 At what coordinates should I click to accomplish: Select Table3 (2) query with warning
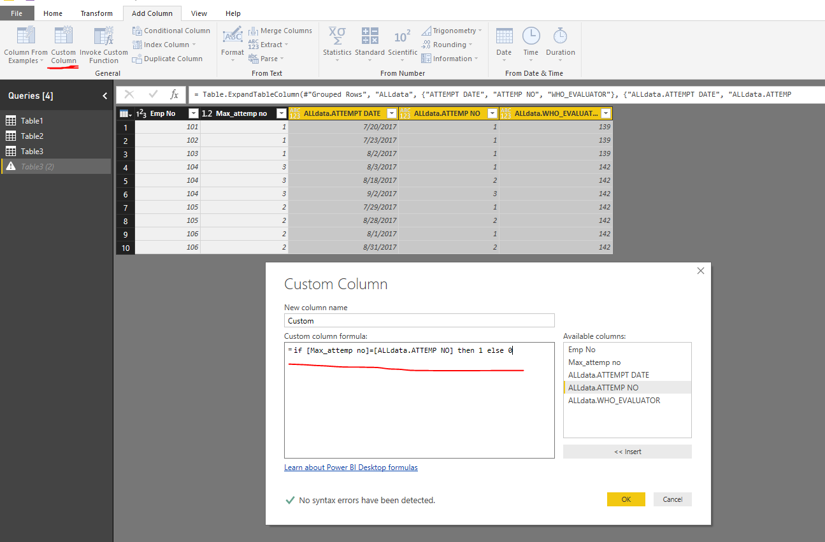pyautogui.click(x=56, y=166)
